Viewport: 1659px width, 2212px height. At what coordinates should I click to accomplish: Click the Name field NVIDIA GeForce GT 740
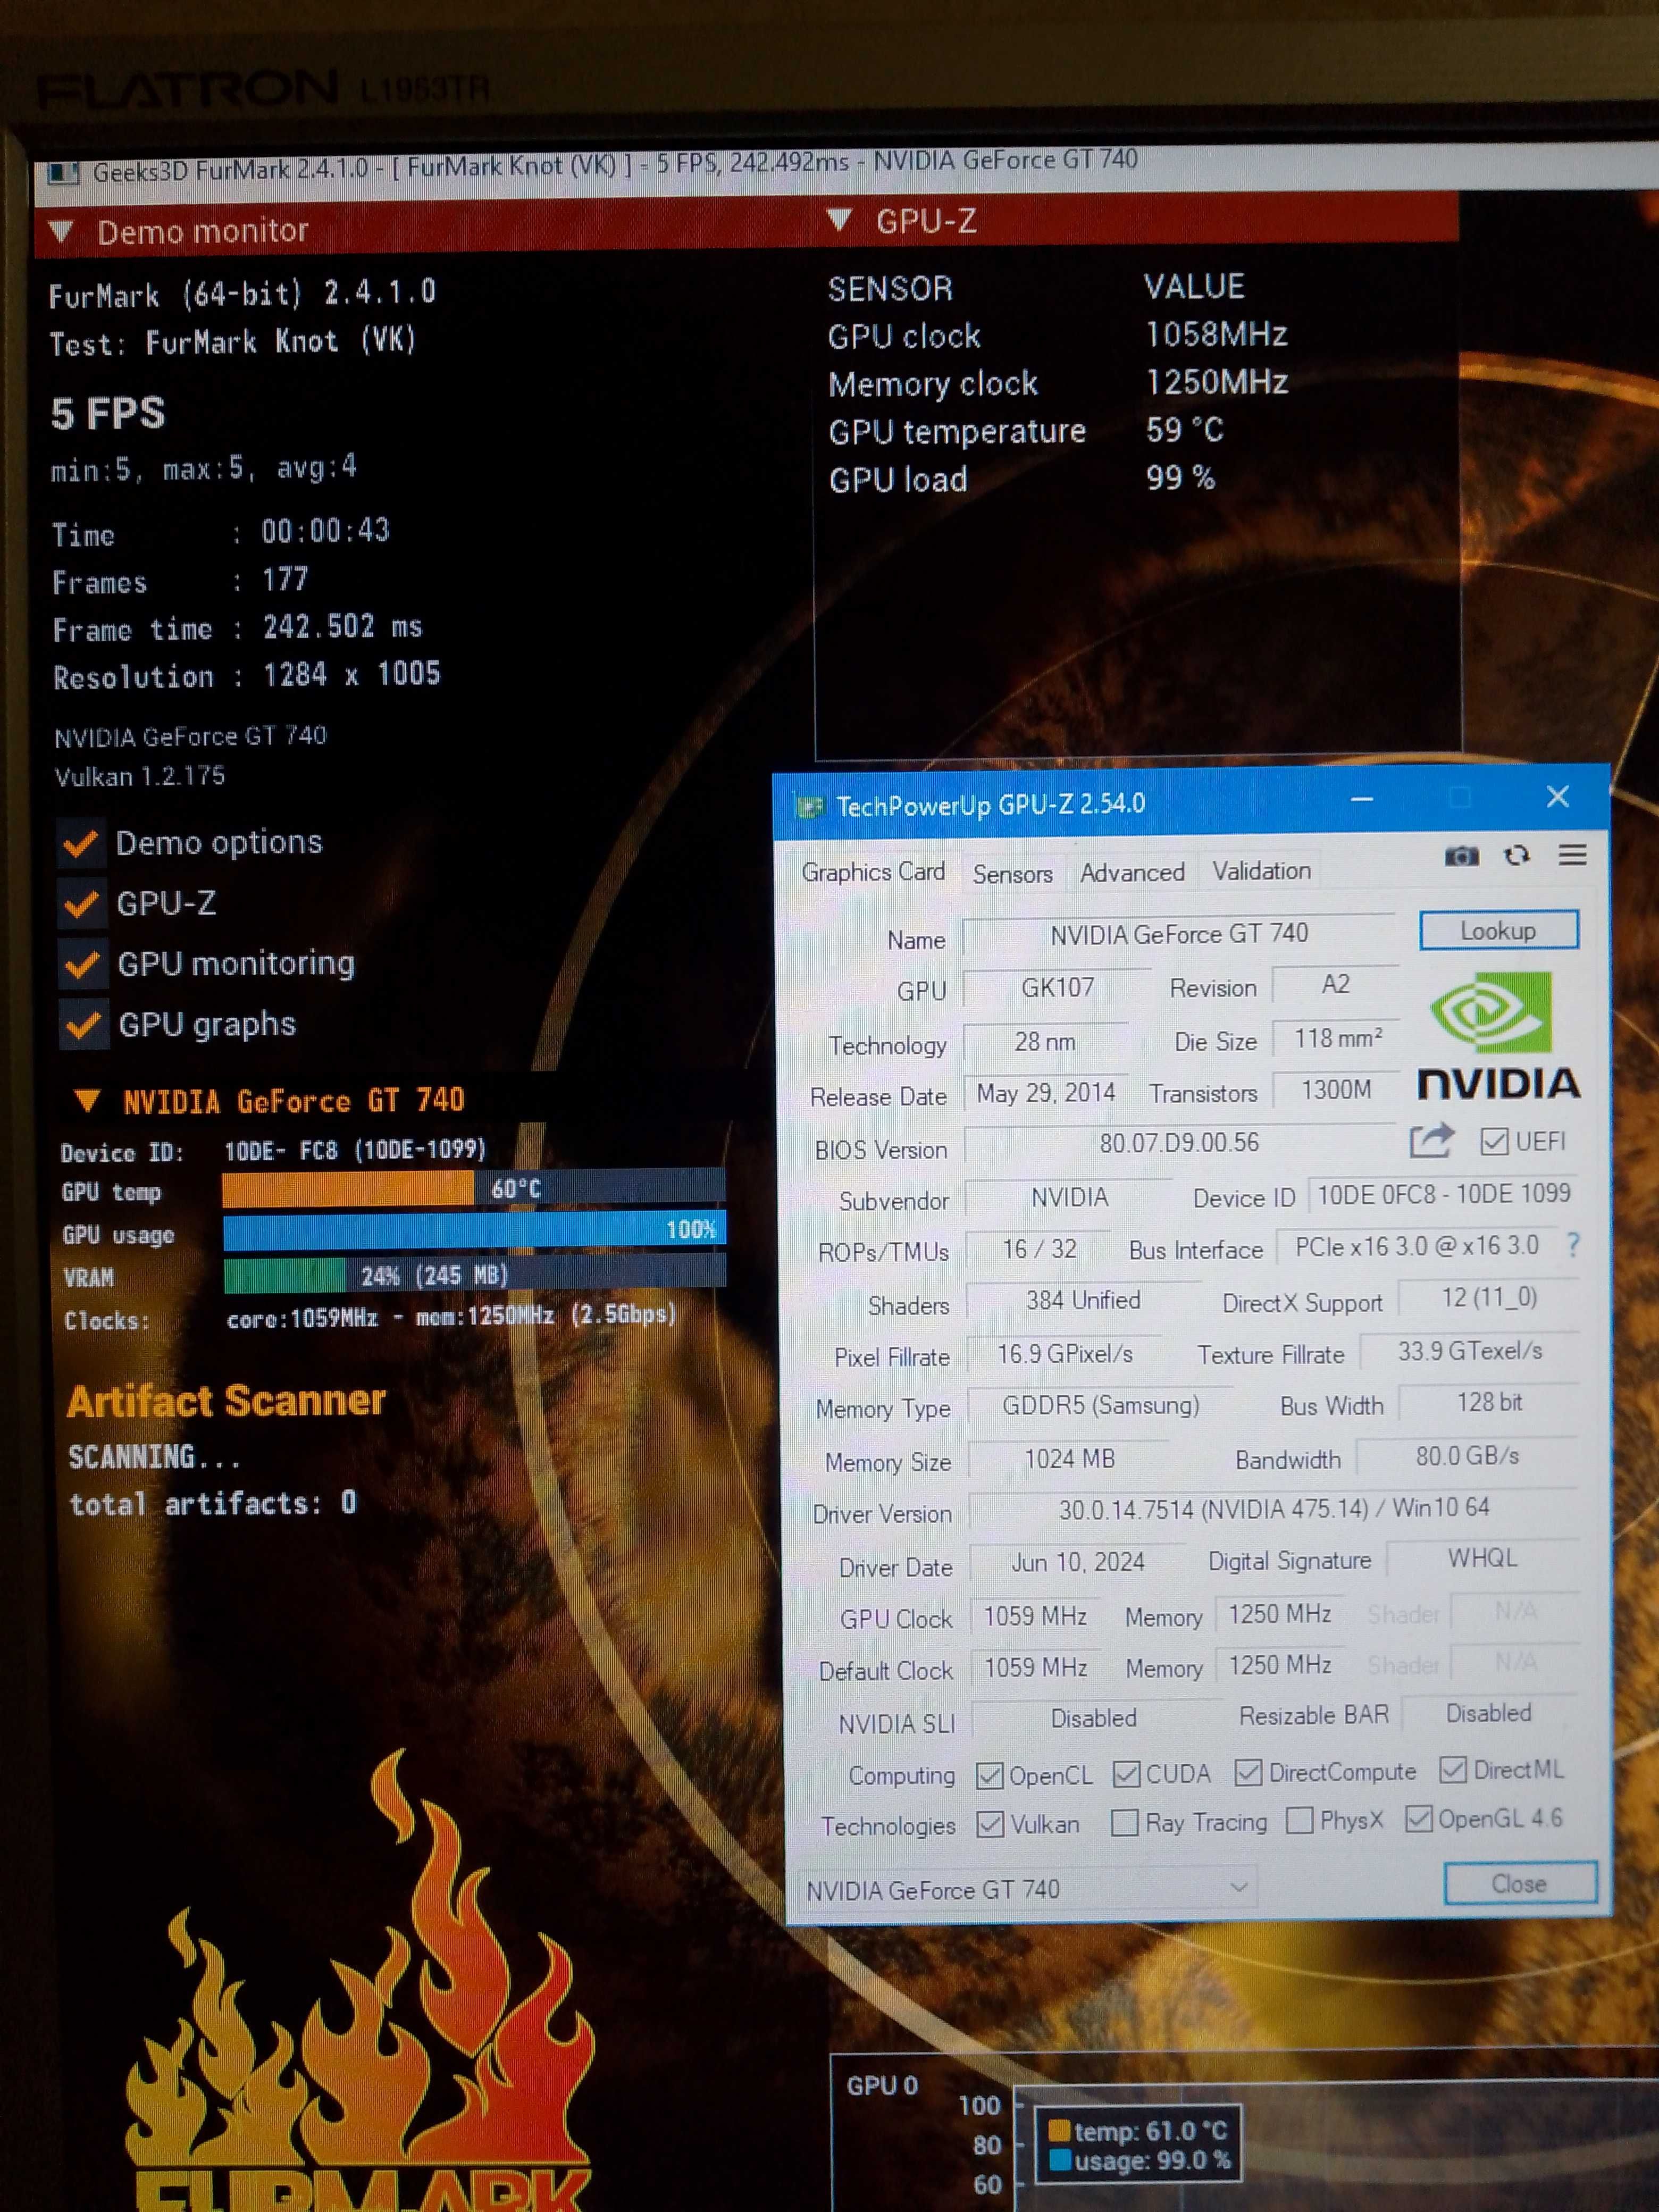[x=1178, y=934]
